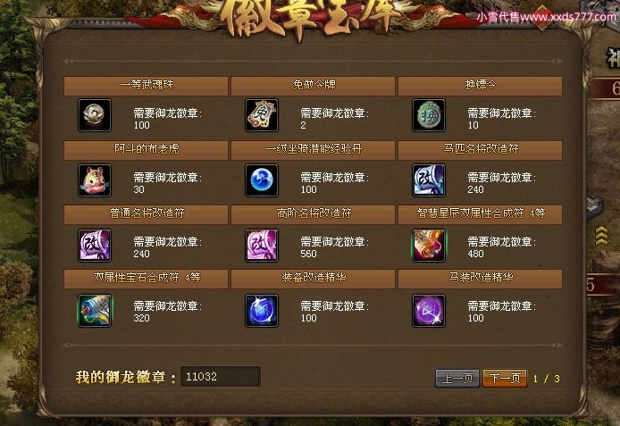This screenshot has height=426, width=620.
Task: Select the 双属性宝石合成符 scroll icon
Action: point(95,311)
